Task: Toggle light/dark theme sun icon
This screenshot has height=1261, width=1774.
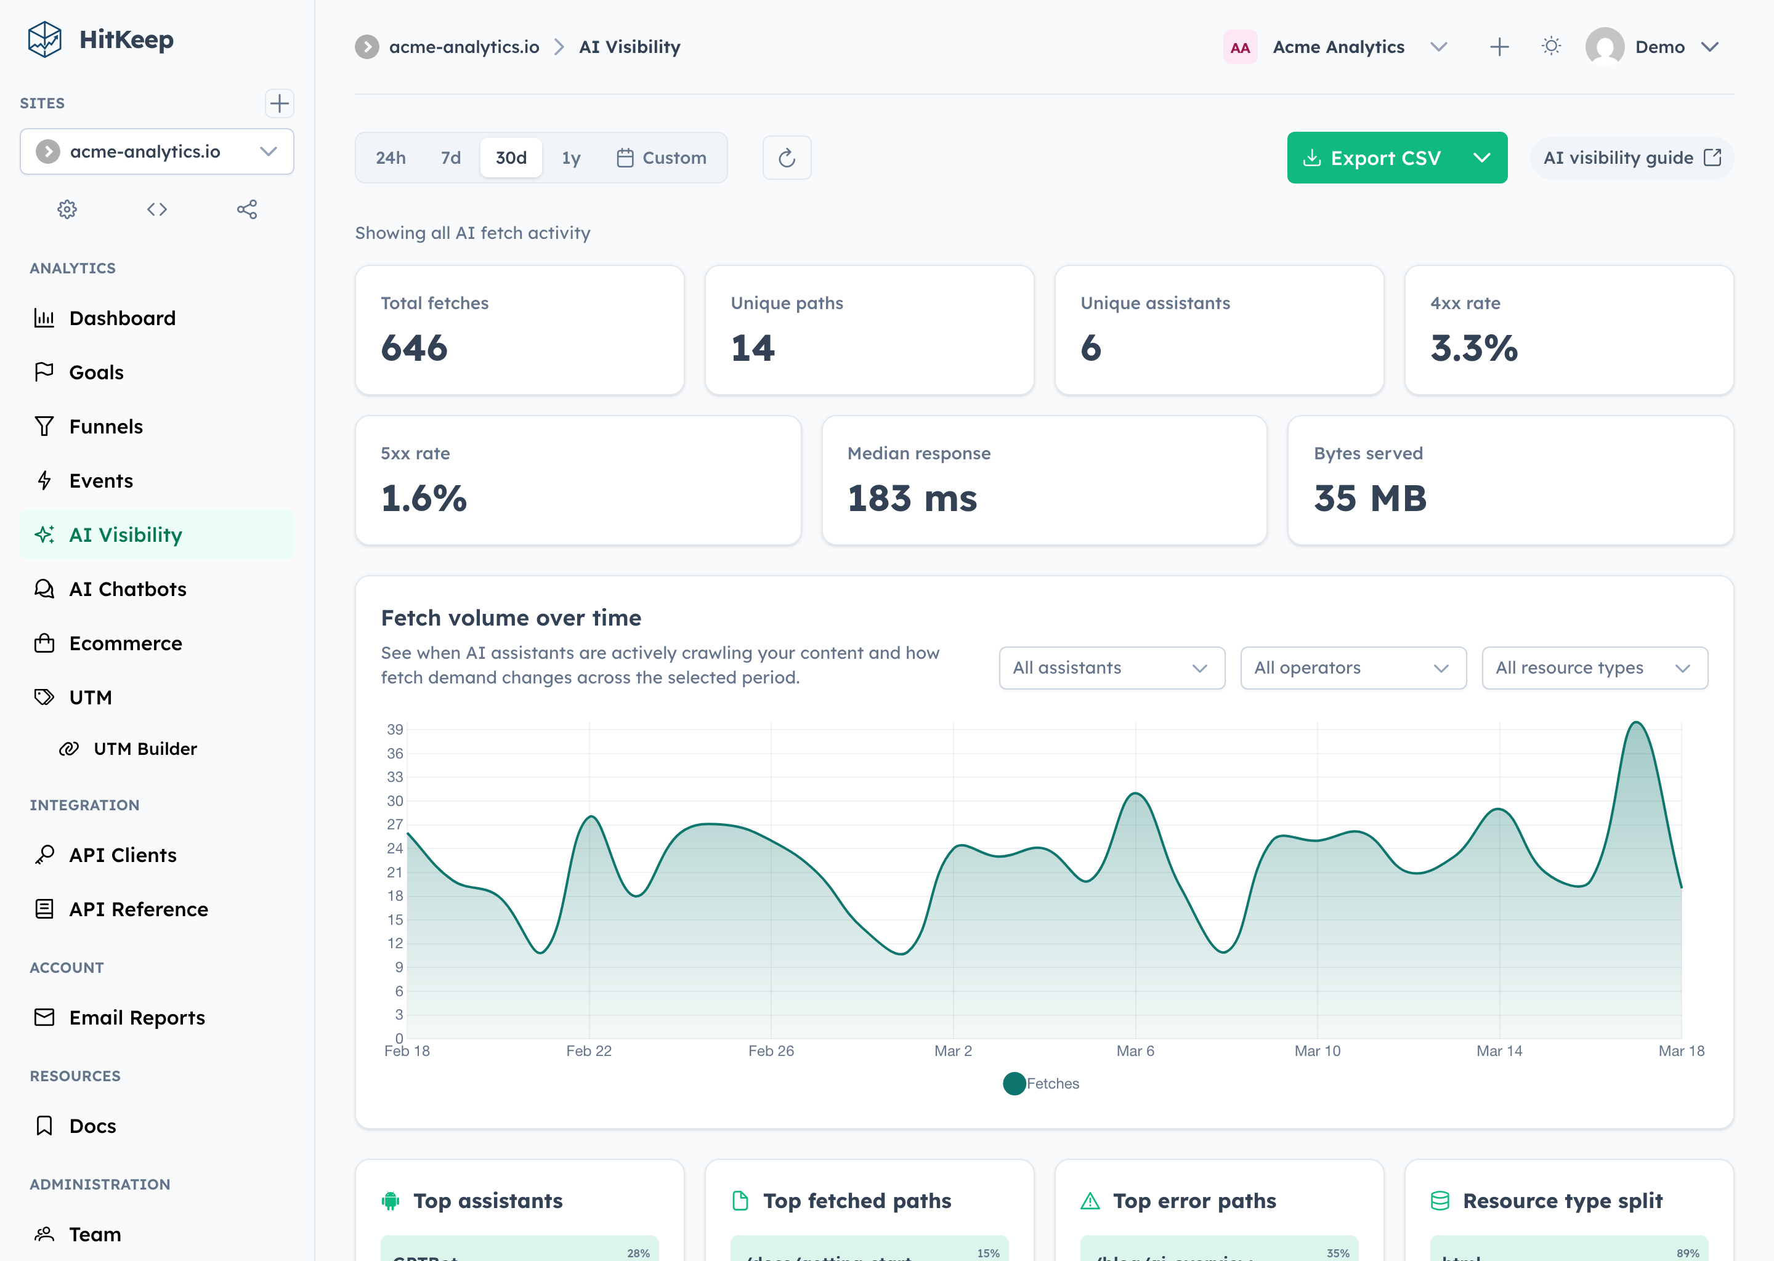Action: click(1551, 47)
